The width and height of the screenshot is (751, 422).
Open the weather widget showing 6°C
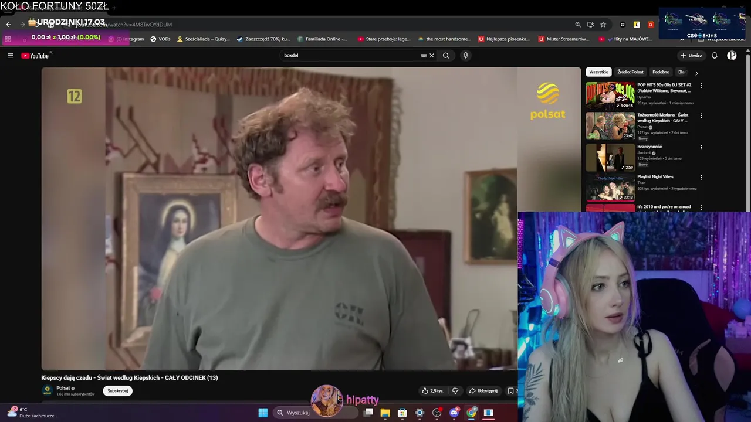[33, 413]
